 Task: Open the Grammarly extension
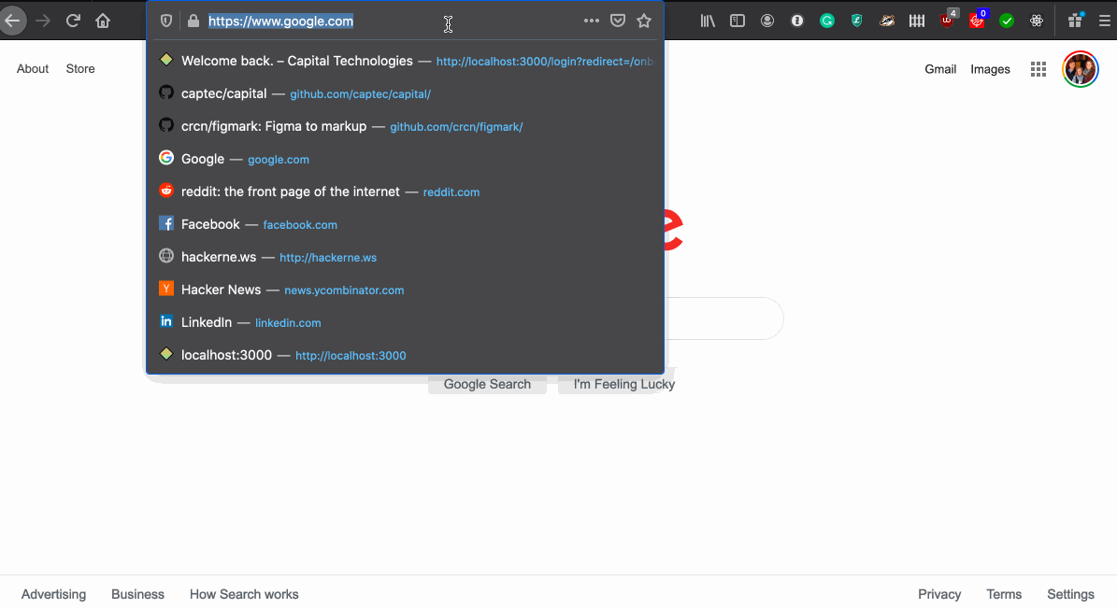827,21
